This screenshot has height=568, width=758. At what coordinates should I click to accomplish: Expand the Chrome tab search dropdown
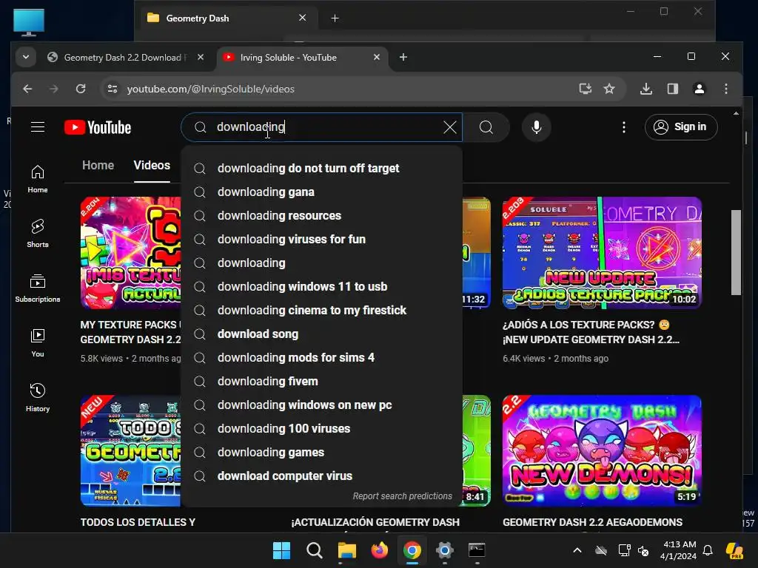(26, 57)
